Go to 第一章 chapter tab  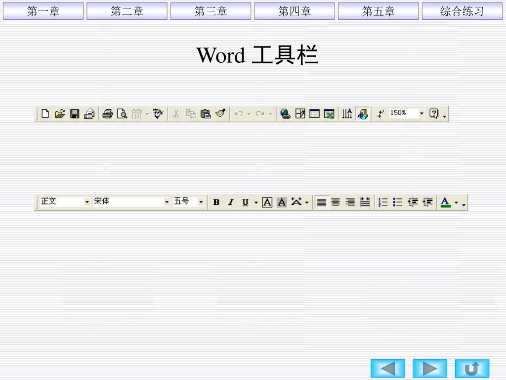pos(43,11)
